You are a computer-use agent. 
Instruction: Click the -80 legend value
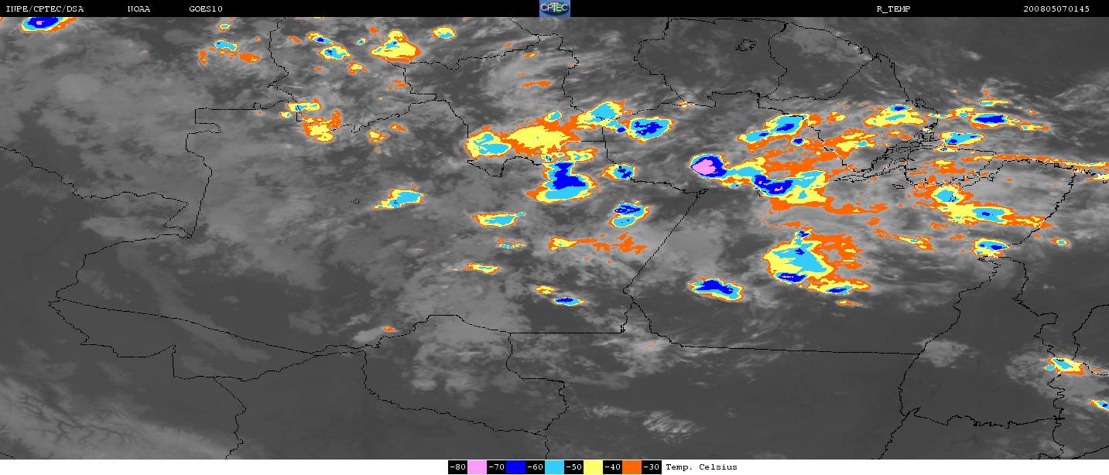[x=457, y=467]
